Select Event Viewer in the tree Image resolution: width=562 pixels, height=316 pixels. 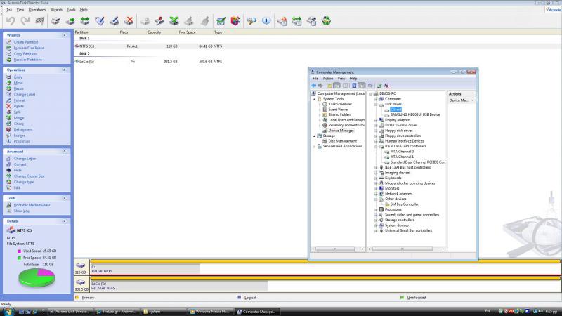point(339,110)
